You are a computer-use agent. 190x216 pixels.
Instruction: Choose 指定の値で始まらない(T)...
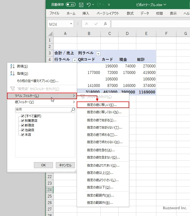click(103, 128)
